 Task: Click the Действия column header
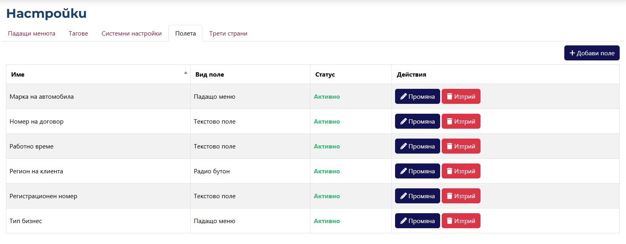[505, 74]
